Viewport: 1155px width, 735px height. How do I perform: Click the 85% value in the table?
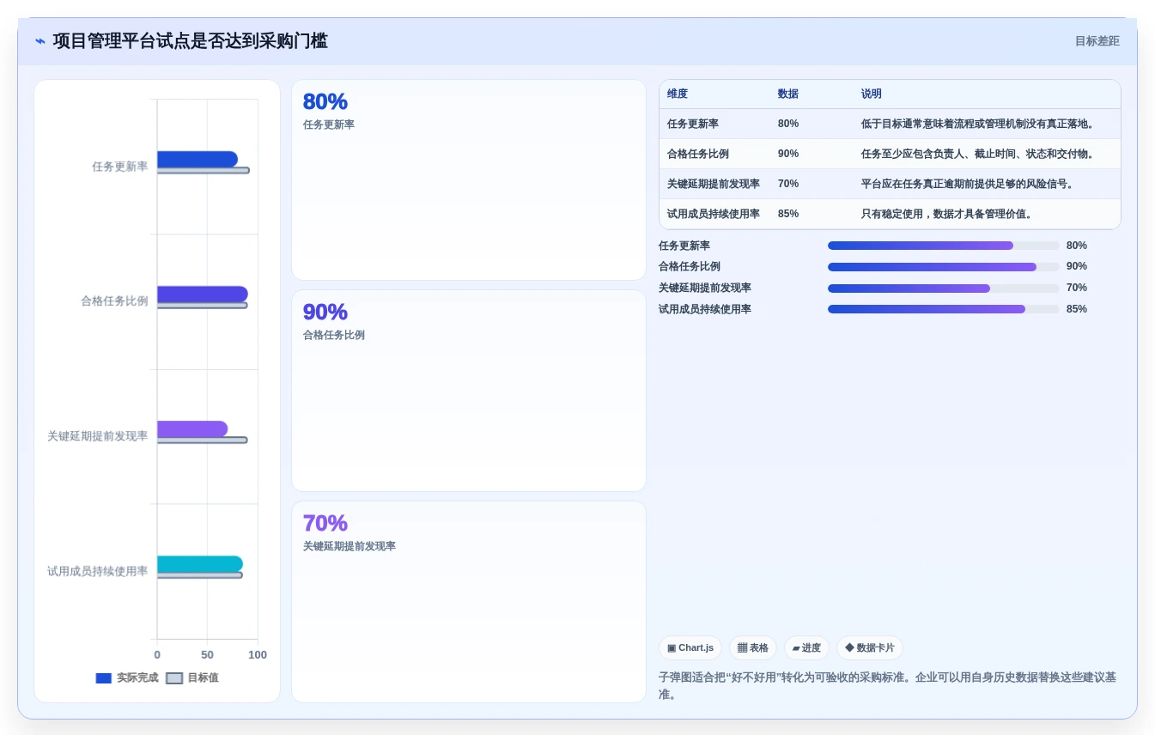coord(788,214)
